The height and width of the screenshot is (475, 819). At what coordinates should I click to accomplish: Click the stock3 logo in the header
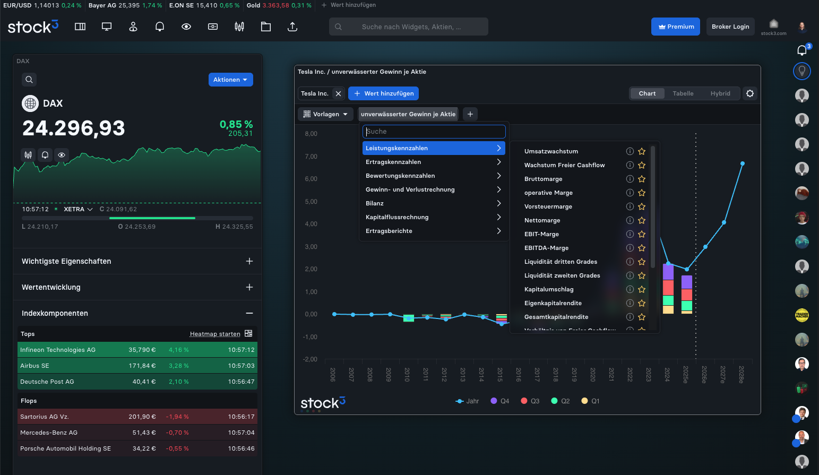coord(33,27)
